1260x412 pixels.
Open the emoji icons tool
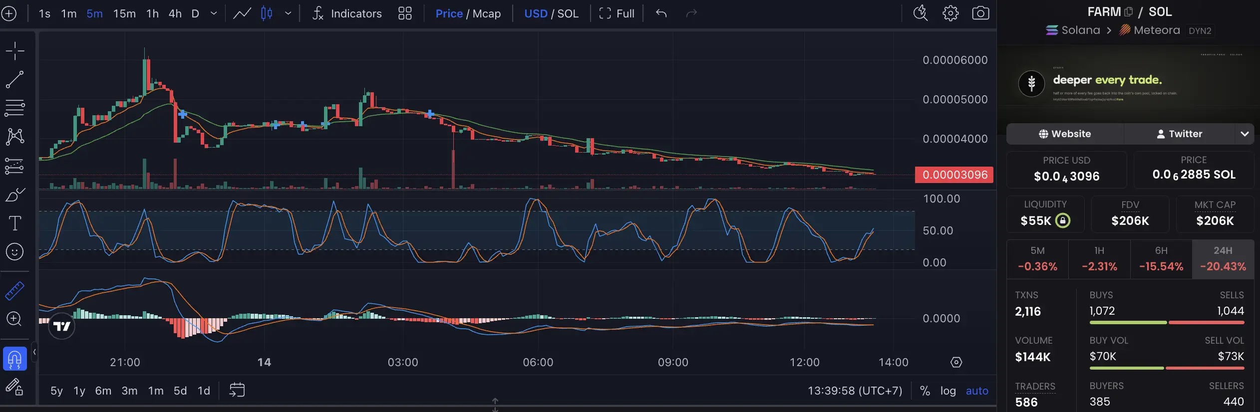pyautogui.click(x=15, y=252)
